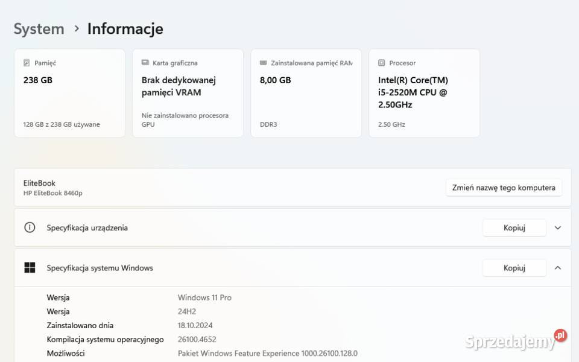The width and height of the screenshot is (579, 362).
Task: Click the HP EliteBook 8460p model name
Action: 53,193
